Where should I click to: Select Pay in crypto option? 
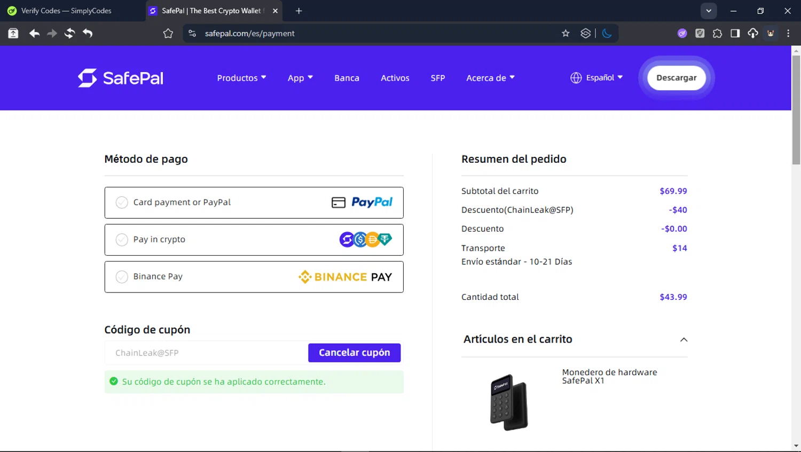[x=254, y=240]
